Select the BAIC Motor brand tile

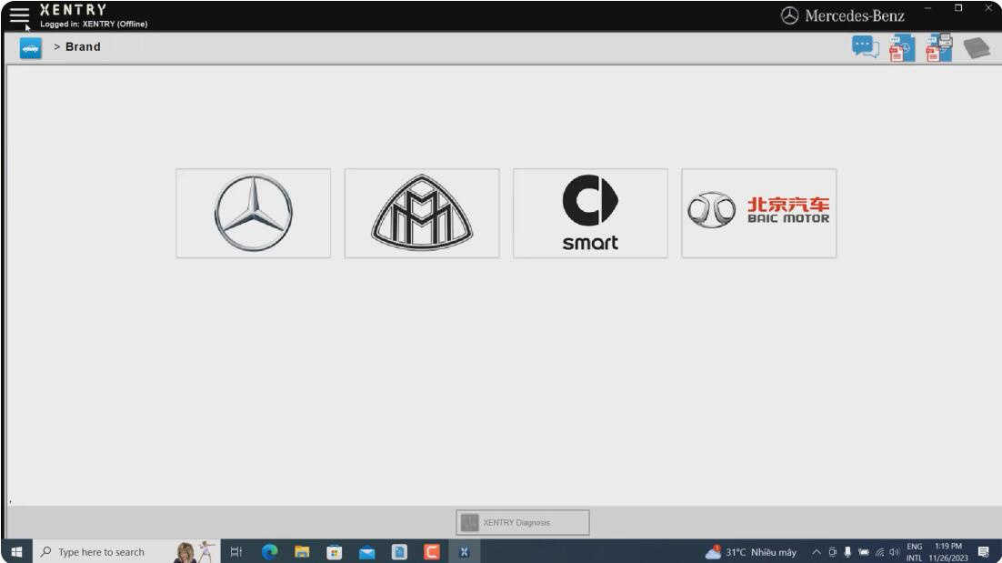[759, 214]
